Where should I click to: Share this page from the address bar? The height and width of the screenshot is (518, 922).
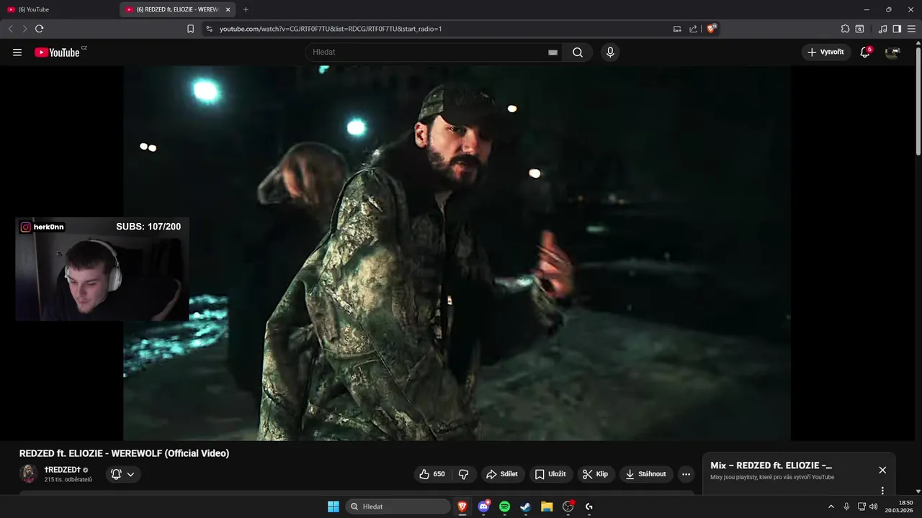tap(694, 29)
